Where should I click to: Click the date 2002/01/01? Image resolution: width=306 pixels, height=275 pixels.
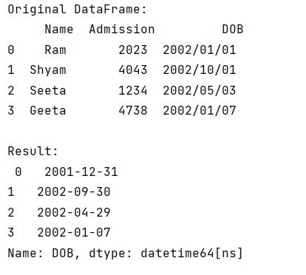[200, 50]
